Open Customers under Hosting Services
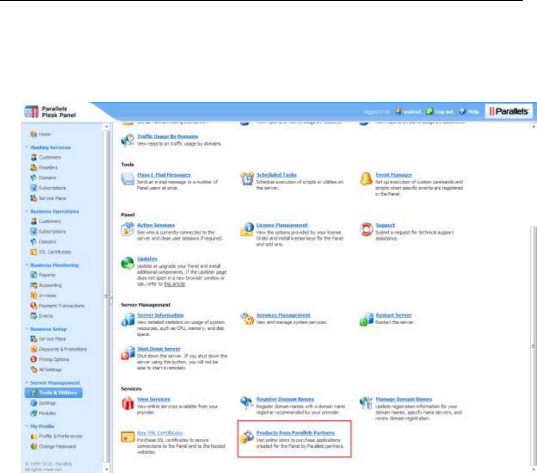 50,157
